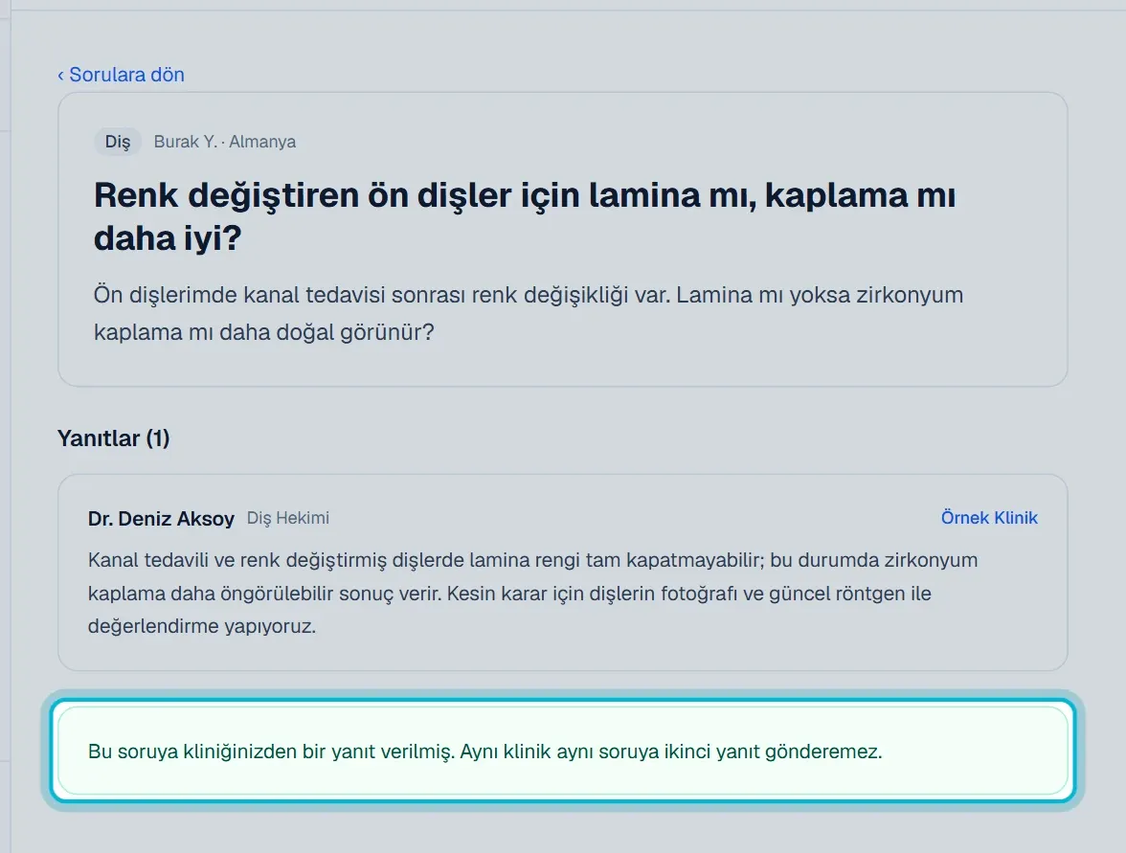Select the 'Diş' category tag

click(118, 142)
